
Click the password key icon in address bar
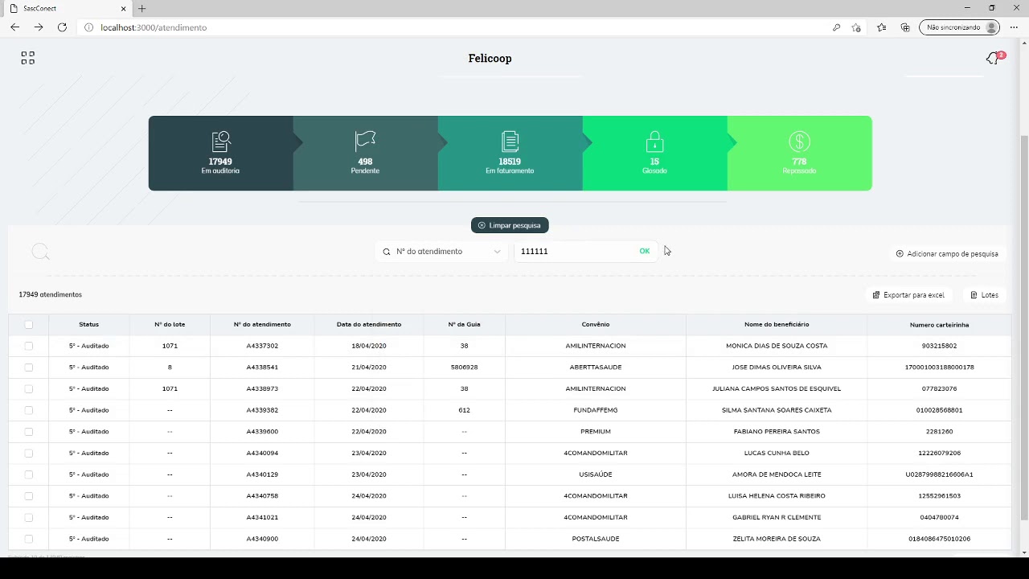pyautogui.click(x=836, y=27)
